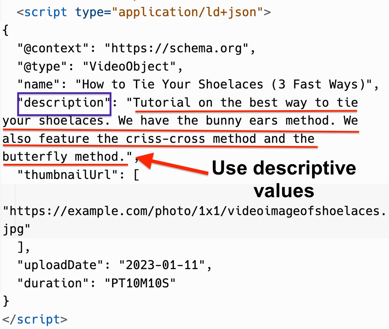Viewport: 389px width, 329px height.
Task: Select the video title about tying shoelaces
Action: click(228, 84)
